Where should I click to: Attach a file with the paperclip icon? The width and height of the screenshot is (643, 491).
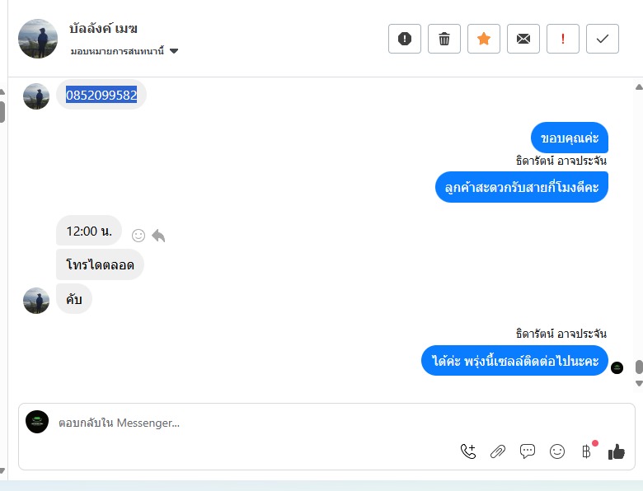[x=498, y=451]
